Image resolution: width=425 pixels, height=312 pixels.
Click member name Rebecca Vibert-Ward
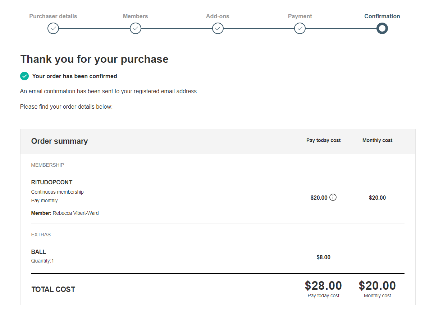[76, 213]
